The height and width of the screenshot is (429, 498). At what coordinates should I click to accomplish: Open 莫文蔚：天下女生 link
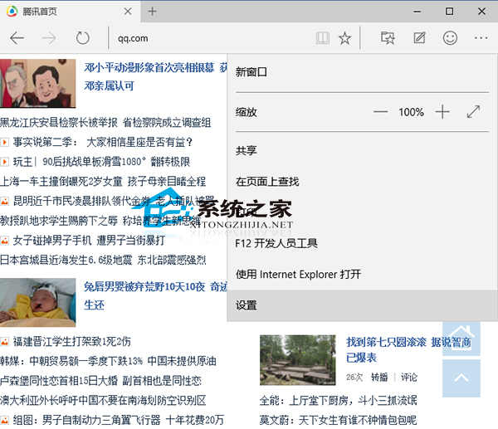[339, 420]
